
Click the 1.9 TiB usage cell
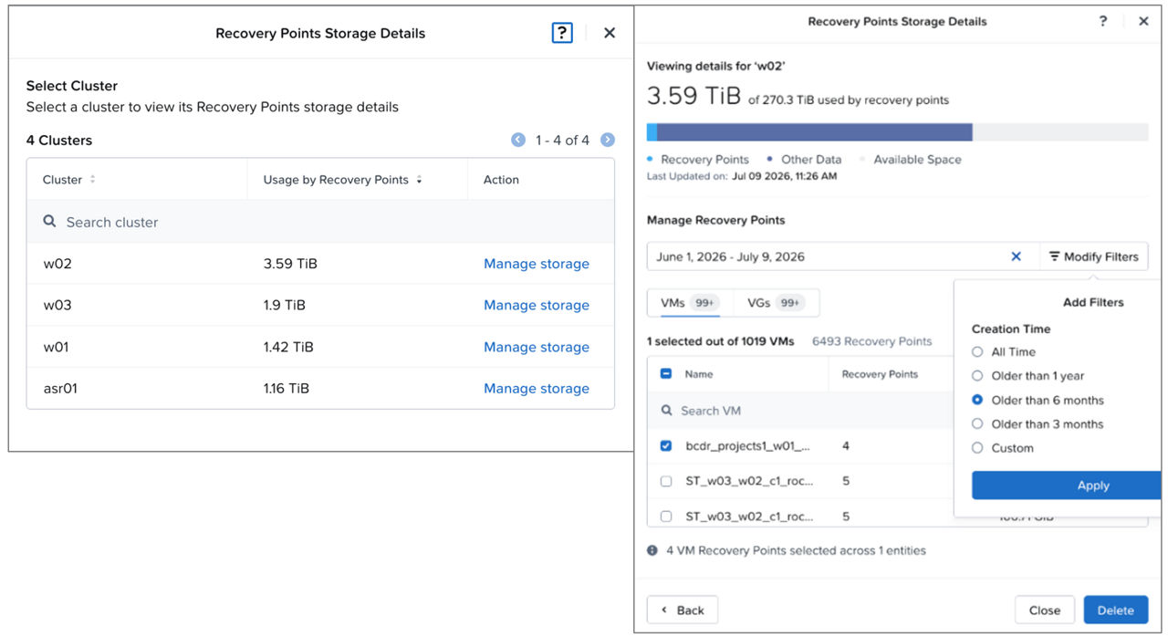285,305
